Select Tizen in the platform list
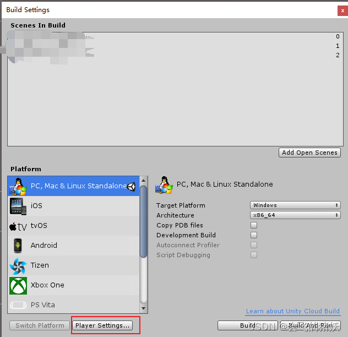The width and height of the screenshot is (348, 337). (73, 265)
